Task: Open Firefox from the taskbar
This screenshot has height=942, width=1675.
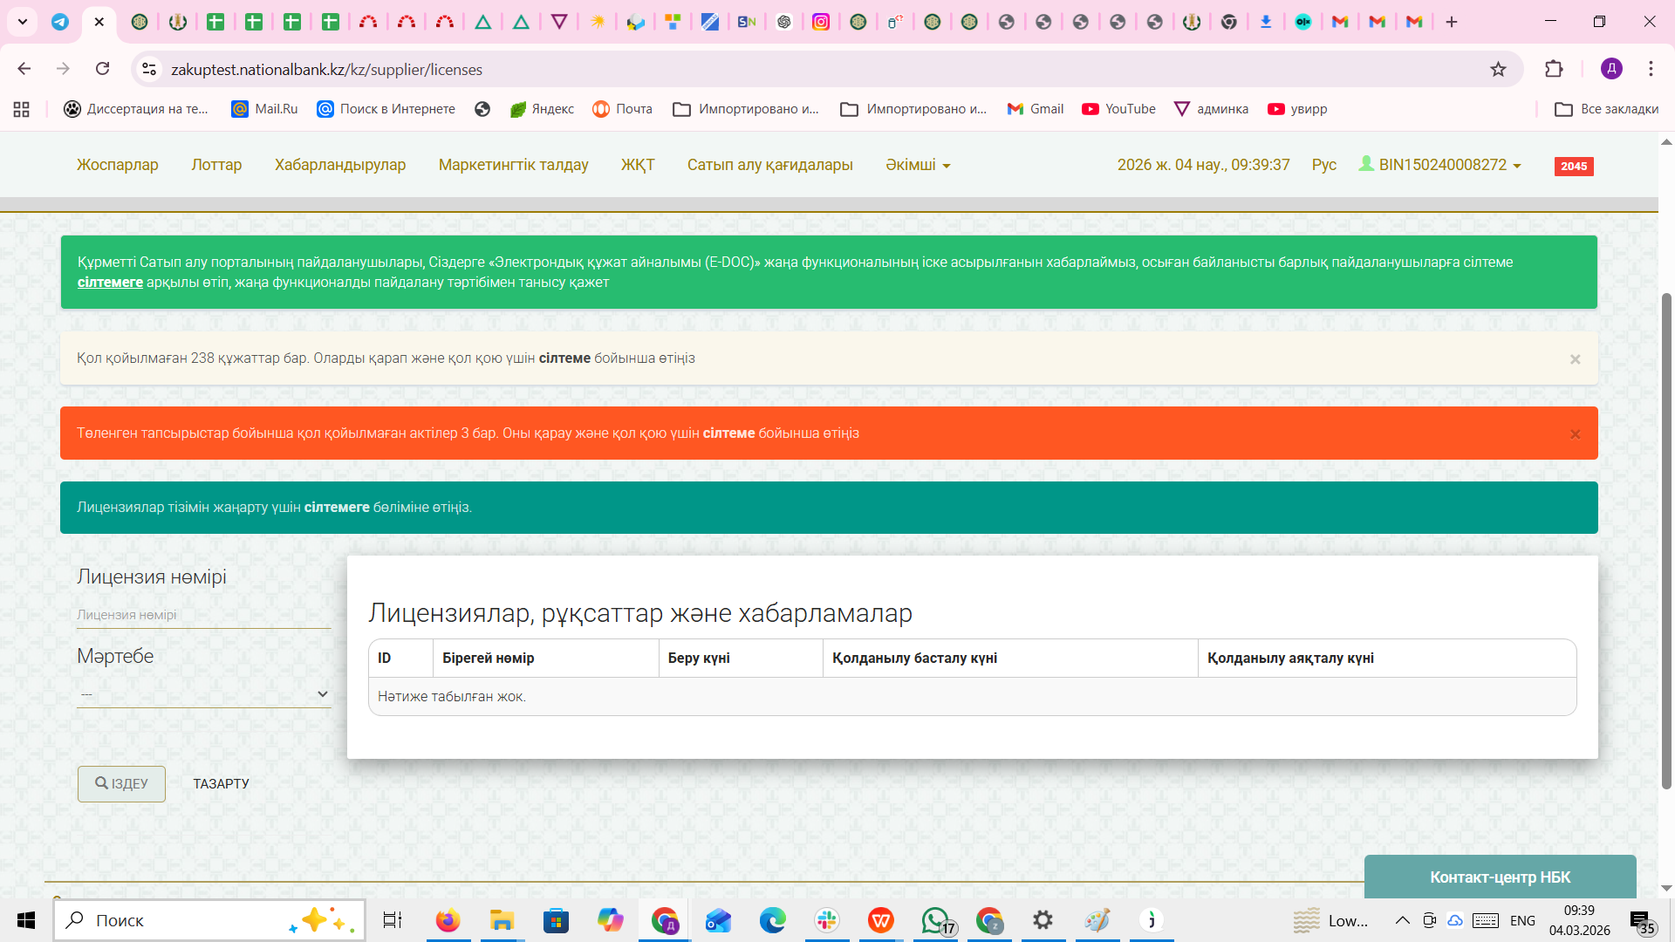Action: tap(448, 920)
